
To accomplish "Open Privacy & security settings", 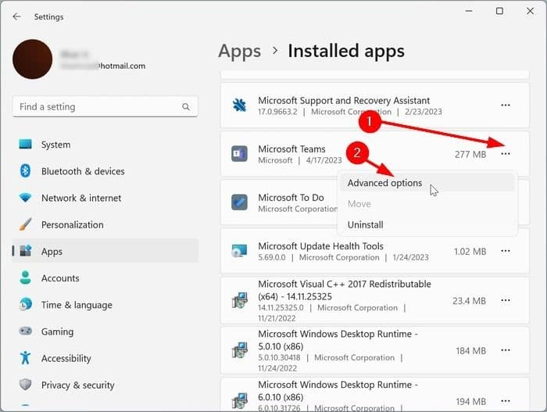I will point(105,385).
